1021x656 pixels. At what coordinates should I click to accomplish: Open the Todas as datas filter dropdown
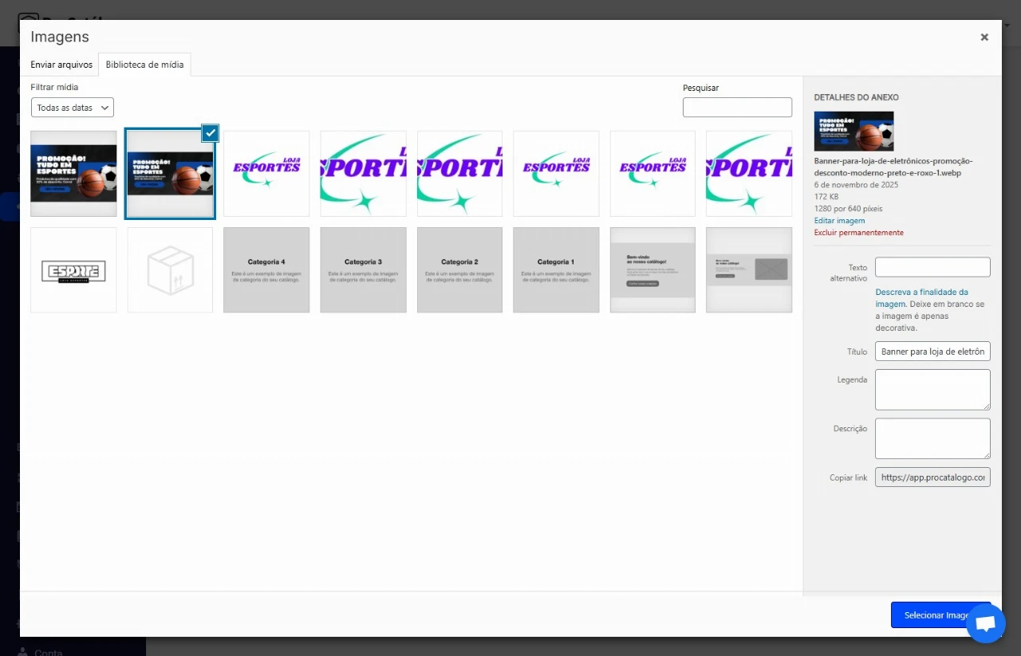pos(73,108)
